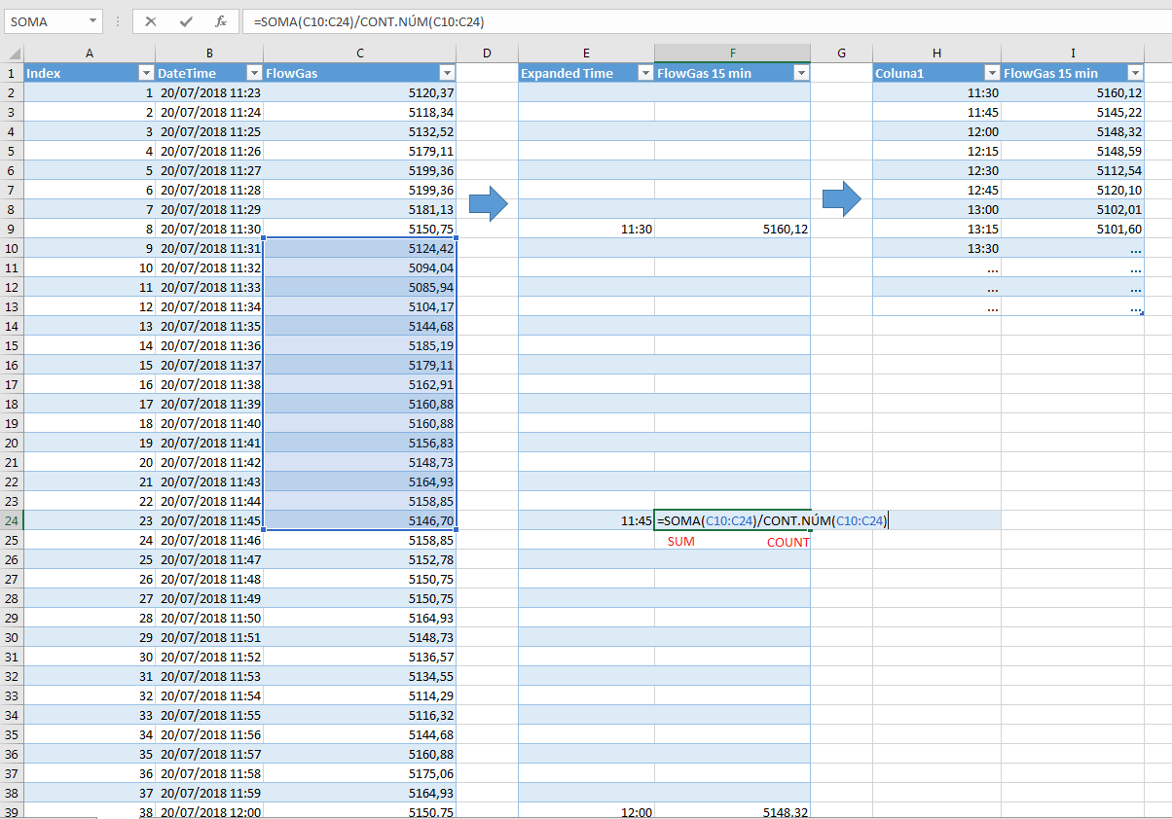Select FlowGas cell 5104,17

pyautogui.click(x=360, y=306)
